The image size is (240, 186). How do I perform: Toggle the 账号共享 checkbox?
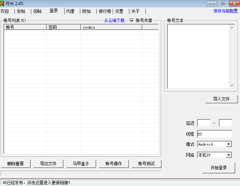click(132, 20)
